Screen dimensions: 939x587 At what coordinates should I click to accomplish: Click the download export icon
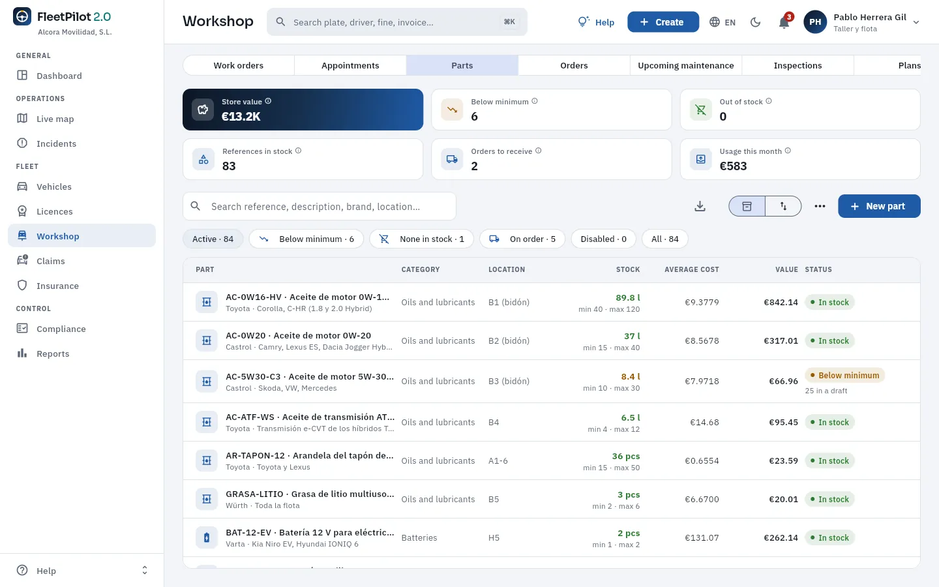[700, 206]
